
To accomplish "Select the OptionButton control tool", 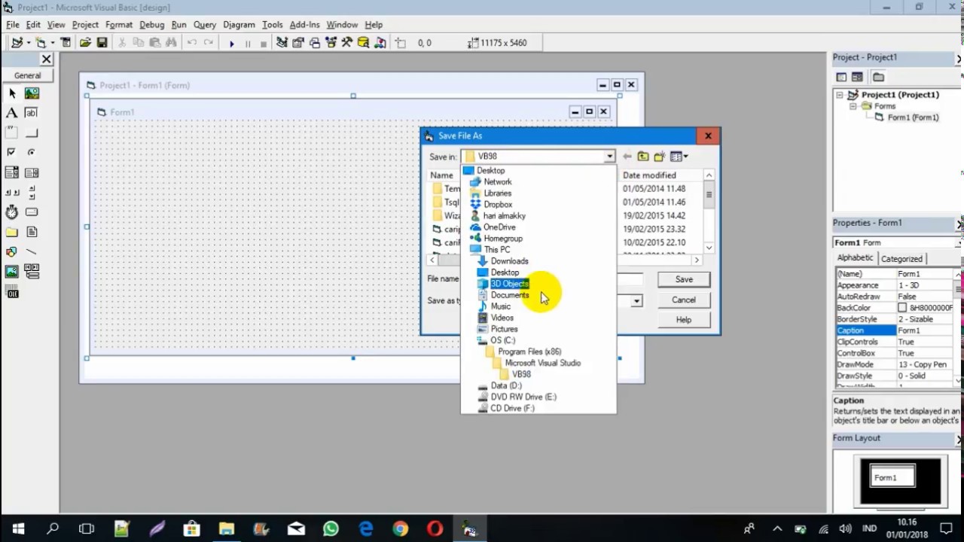I will 32,152.
